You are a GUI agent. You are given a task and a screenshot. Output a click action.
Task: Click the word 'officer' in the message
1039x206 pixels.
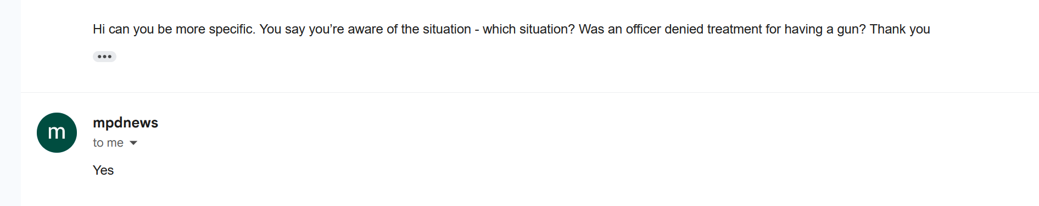(643, 29)
